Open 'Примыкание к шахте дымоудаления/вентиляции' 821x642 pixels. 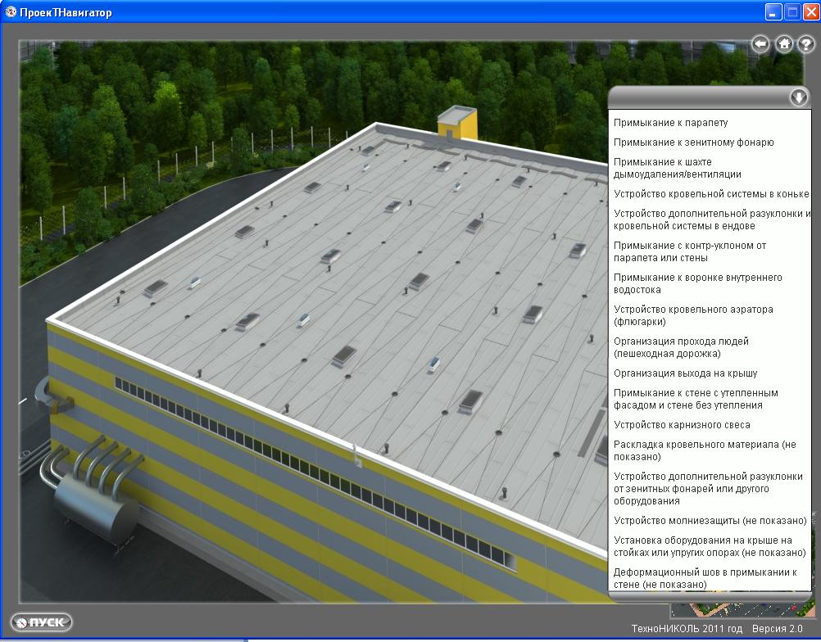pyautogui.click(x=677, y=168)
